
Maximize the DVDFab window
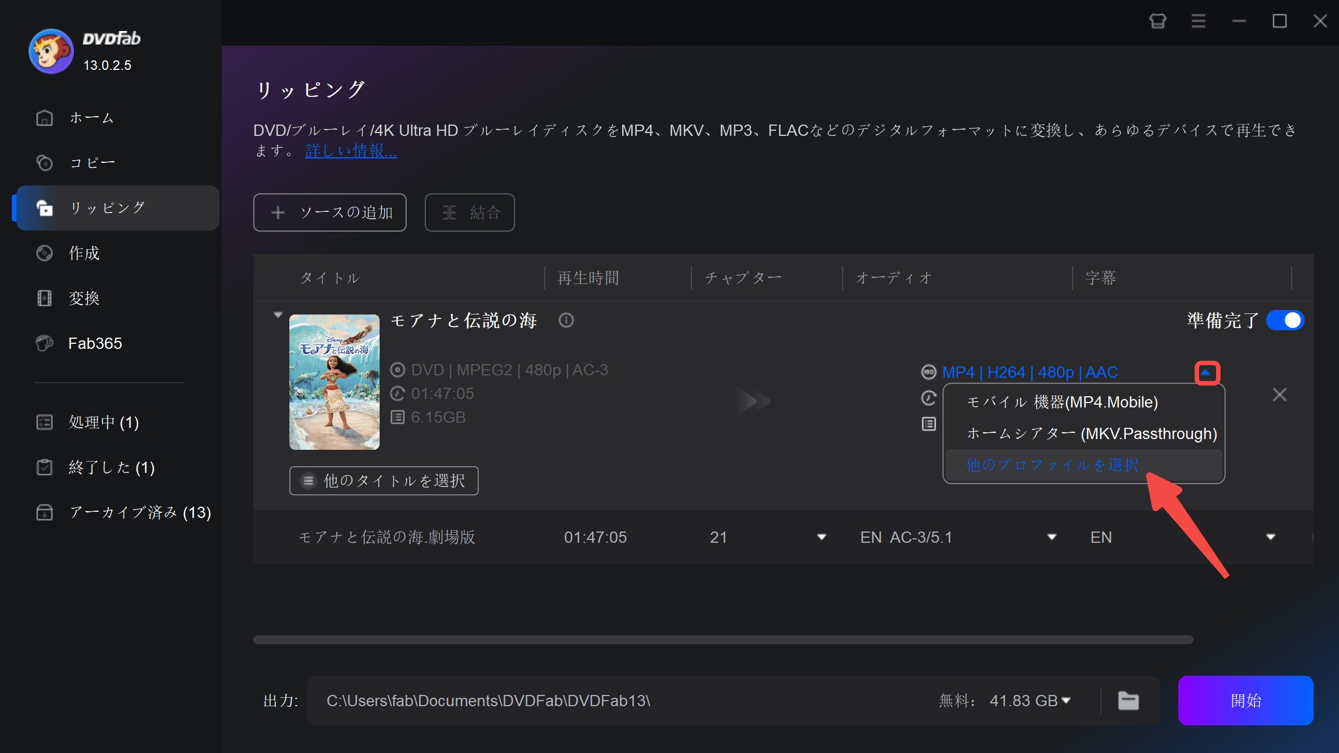click(x=1279, y=21)
